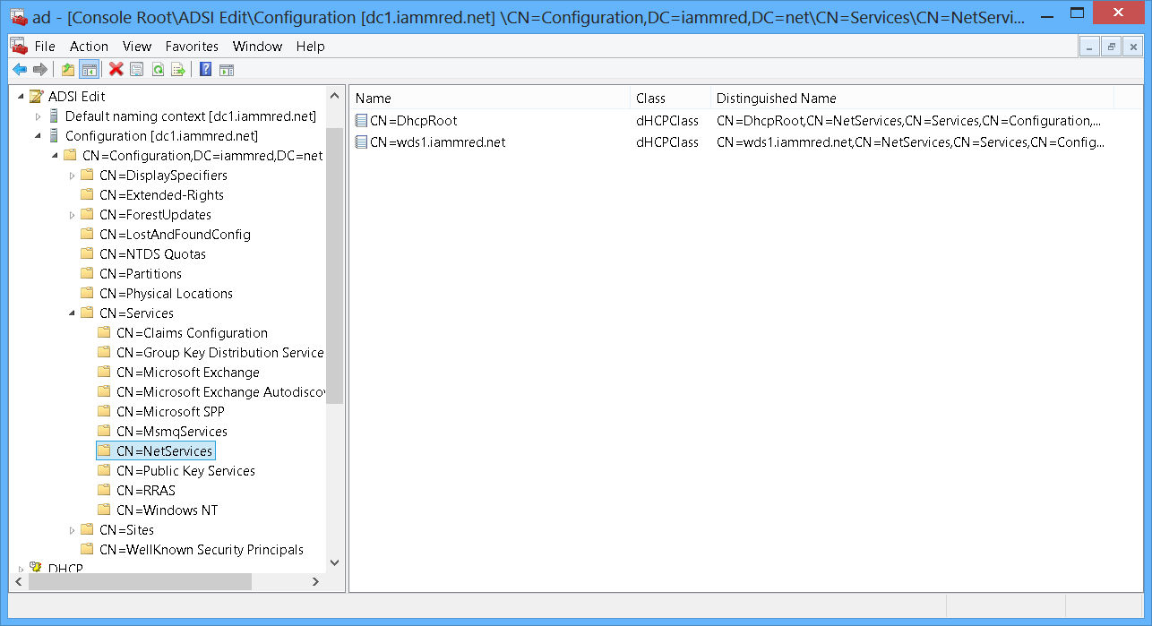Open Help using the blue question mark icon
This screenshot has height=626, width=1152.
(205, 69)
